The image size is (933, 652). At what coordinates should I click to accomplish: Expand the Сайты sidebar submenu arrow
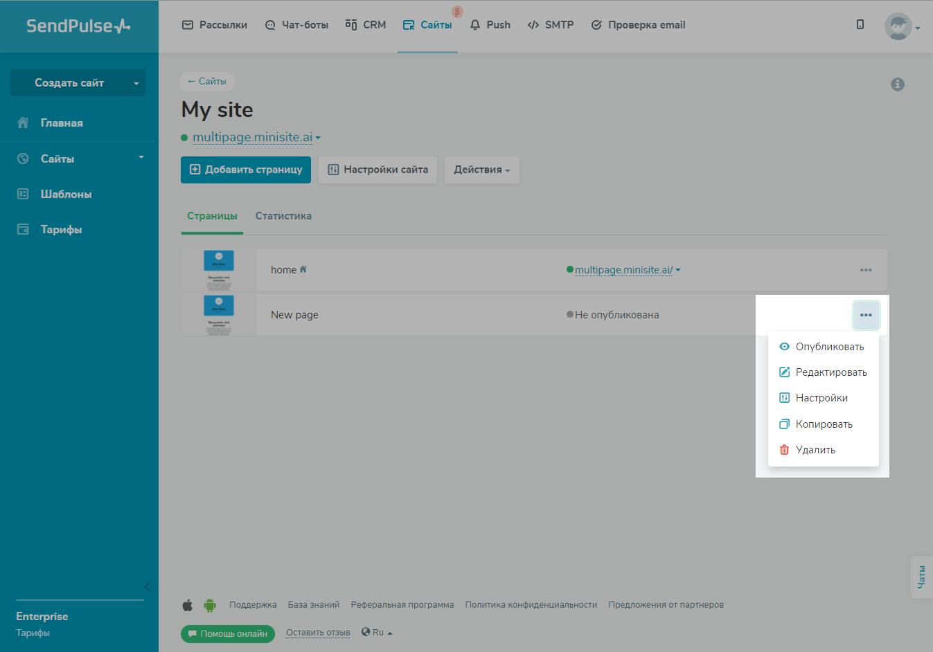[141, 158]
